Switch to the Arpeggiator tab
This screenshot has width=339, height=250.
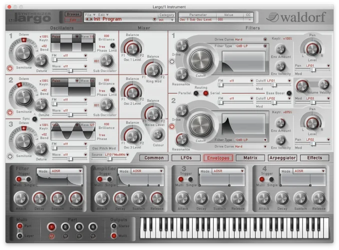pyautogui.click(x=282, y=158)
